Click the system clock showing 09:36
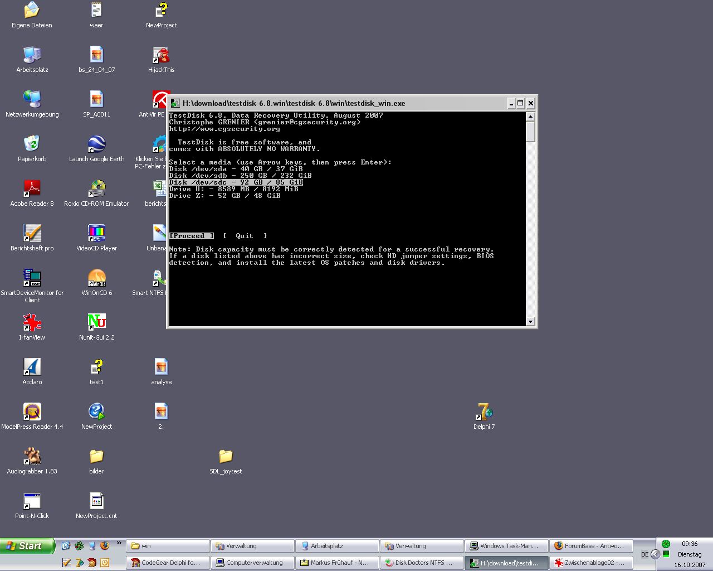Screen dimensions: 713x571 [x=690, y=544]
